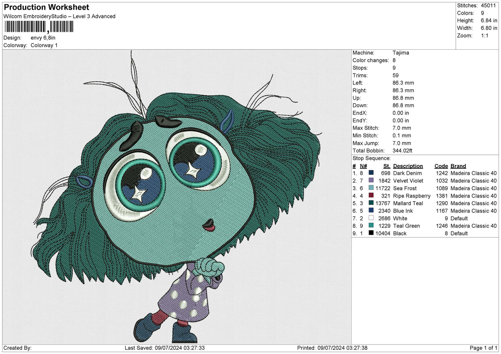Click the Sea Frost color swatch
The height and width of the screenshot is (354, 501).
tap(371, 188)
